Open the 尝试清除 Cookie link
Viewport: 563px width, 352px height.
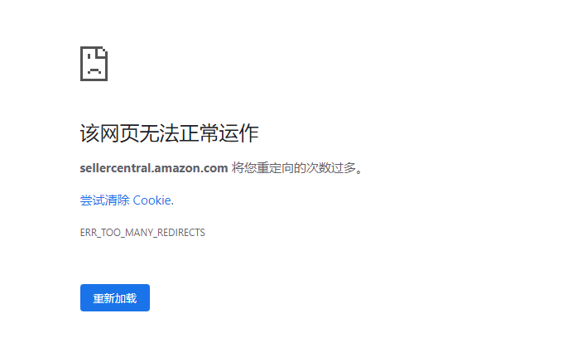[x=127, y=200]
